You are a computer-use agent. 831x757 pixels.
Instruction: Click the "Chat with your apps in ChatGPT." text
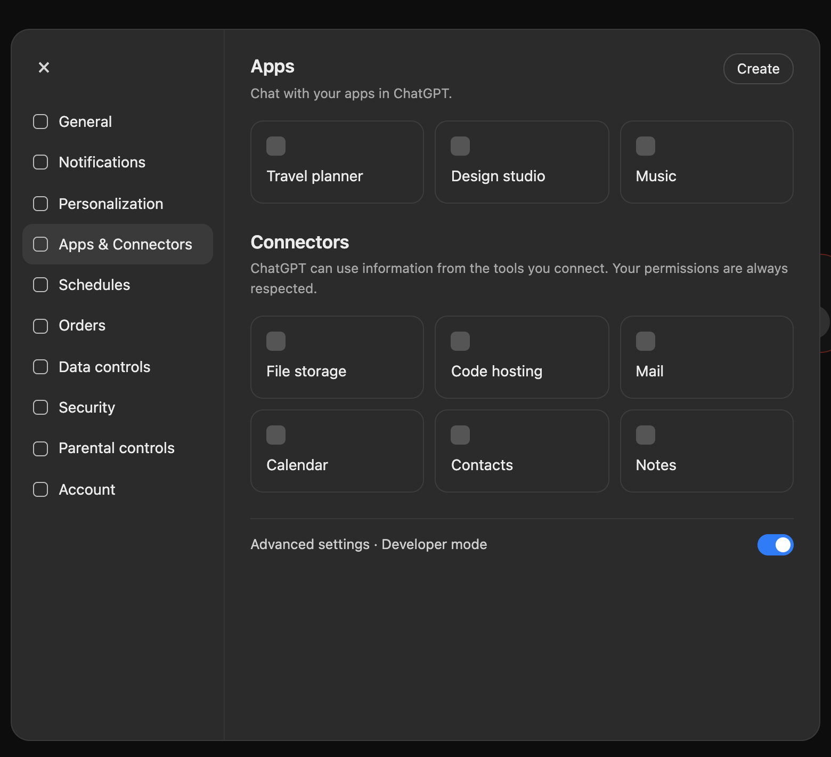pyautogui.click(x=351, y=93)
